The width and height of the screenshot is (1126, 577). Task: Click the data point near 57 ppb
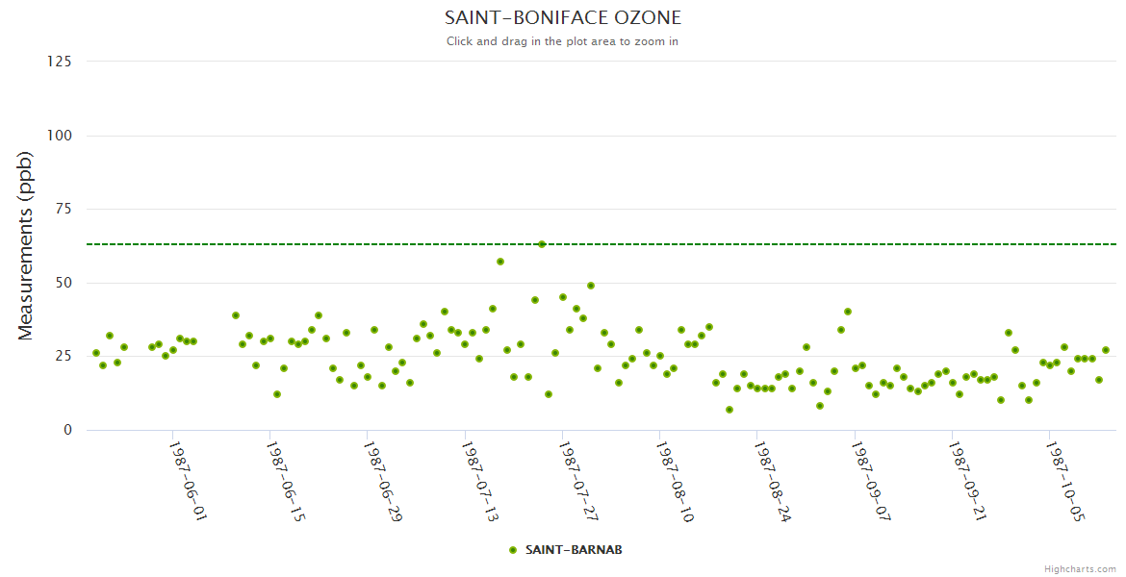[x=500, y=262]
